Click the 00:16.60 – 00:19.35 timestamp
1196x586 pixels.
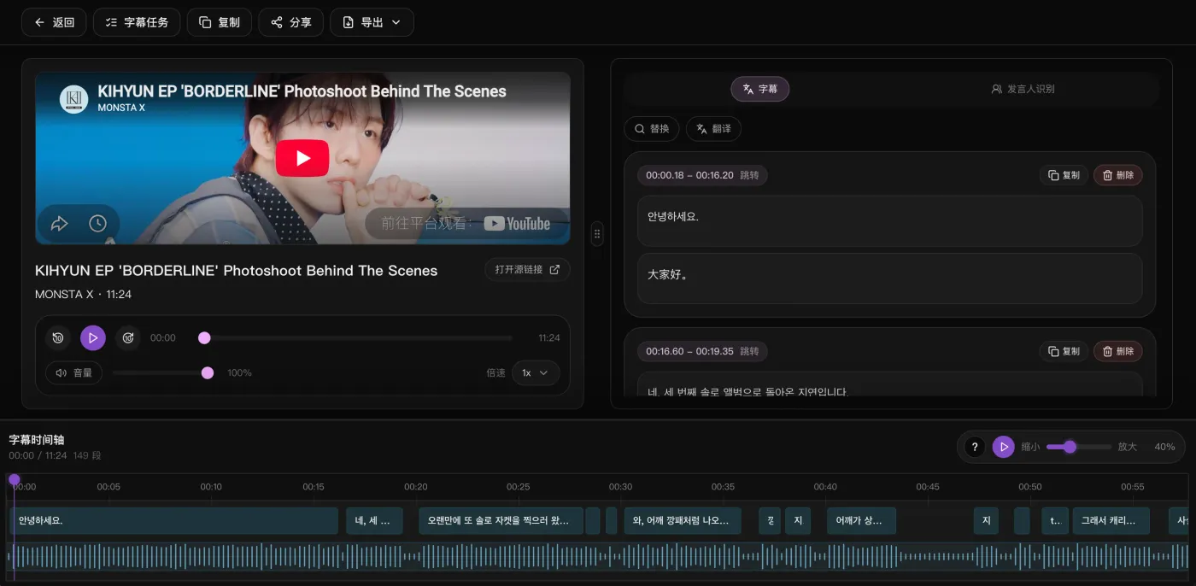(x=689, y=351)
